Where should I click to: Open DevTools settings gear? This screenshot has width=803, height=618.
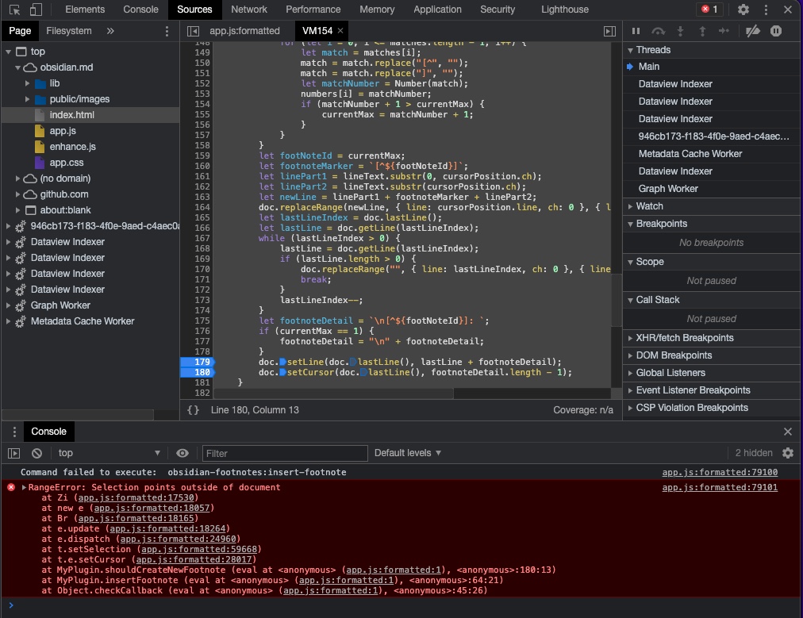(x=743, y=10)
